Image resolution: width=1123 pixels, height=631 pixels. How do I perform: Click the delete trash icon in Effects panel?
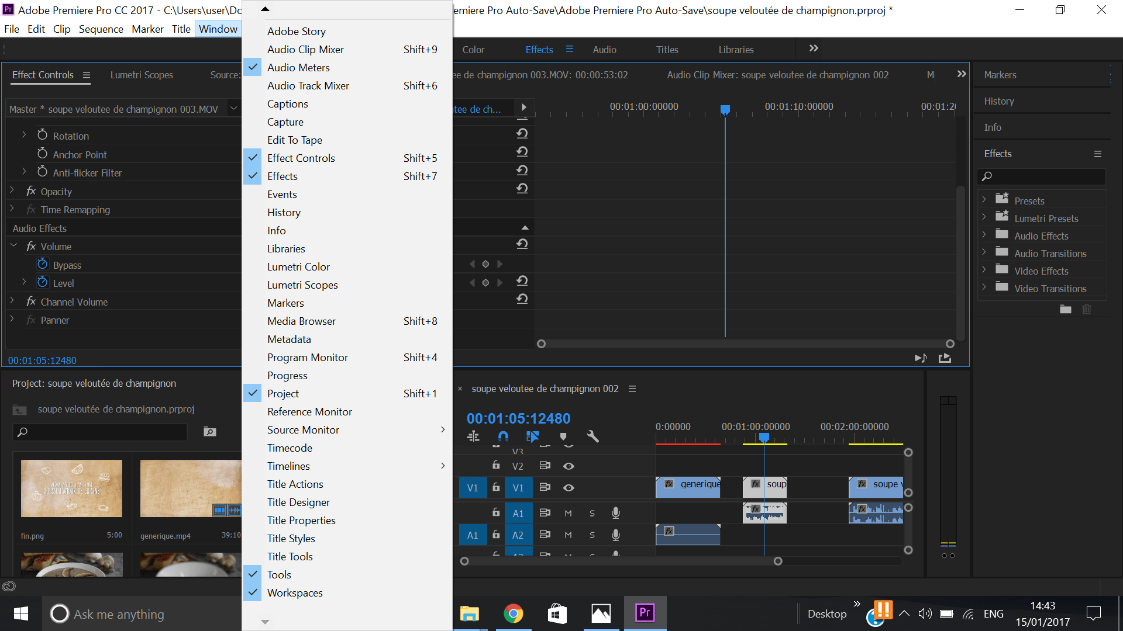tap(1087, 310)
